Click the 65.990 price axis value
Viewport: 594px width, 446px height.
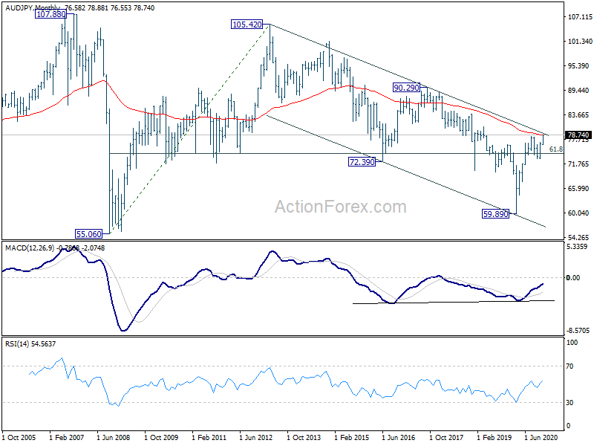coord(578,189)
